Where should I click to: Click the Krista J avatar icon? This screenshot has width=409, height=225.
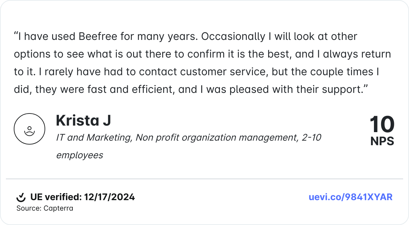[x=29, y=129]
